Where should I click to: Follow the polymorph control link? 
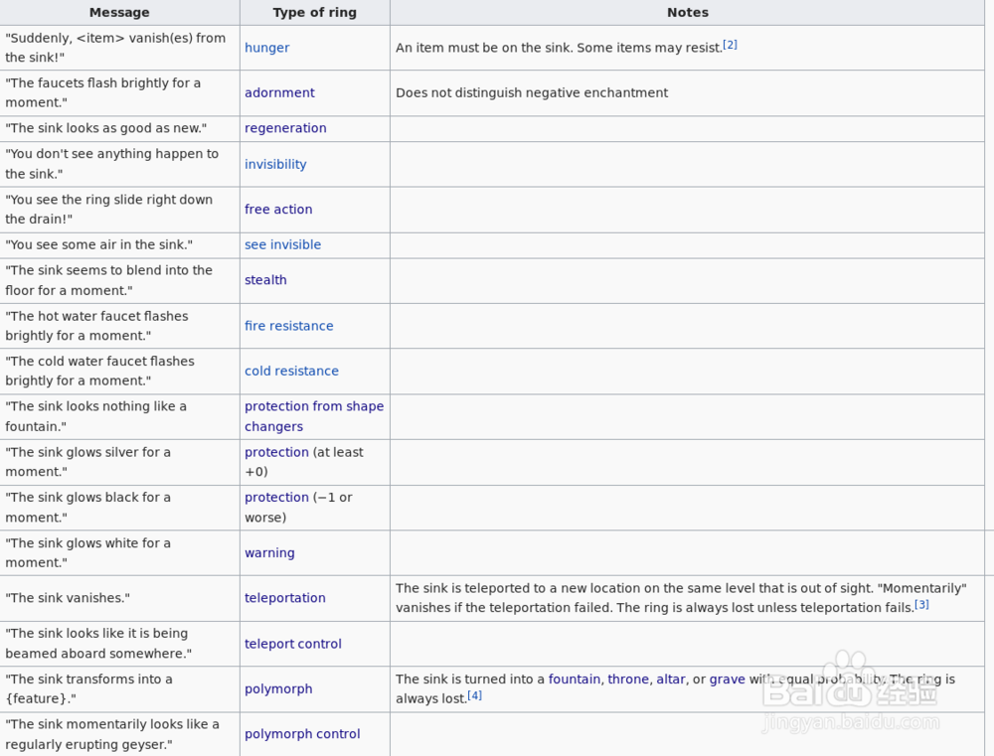302,734
